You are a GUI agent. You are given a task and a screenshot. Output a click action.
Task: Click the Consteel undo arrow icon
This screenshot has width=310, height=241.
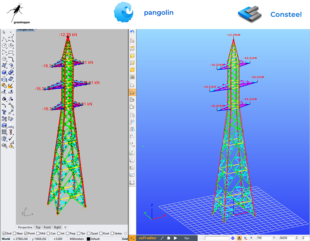click(132, 32)
